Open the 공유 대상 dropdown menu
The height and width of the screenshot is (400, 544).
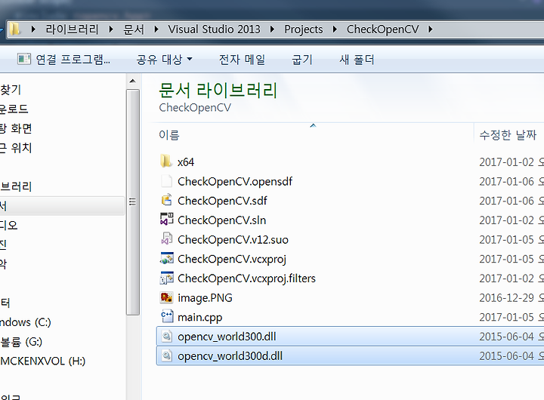(165, 60)
